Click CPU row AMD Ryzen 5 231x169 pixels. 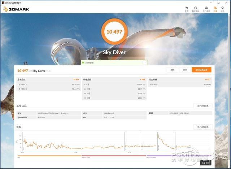pos(114,113)
